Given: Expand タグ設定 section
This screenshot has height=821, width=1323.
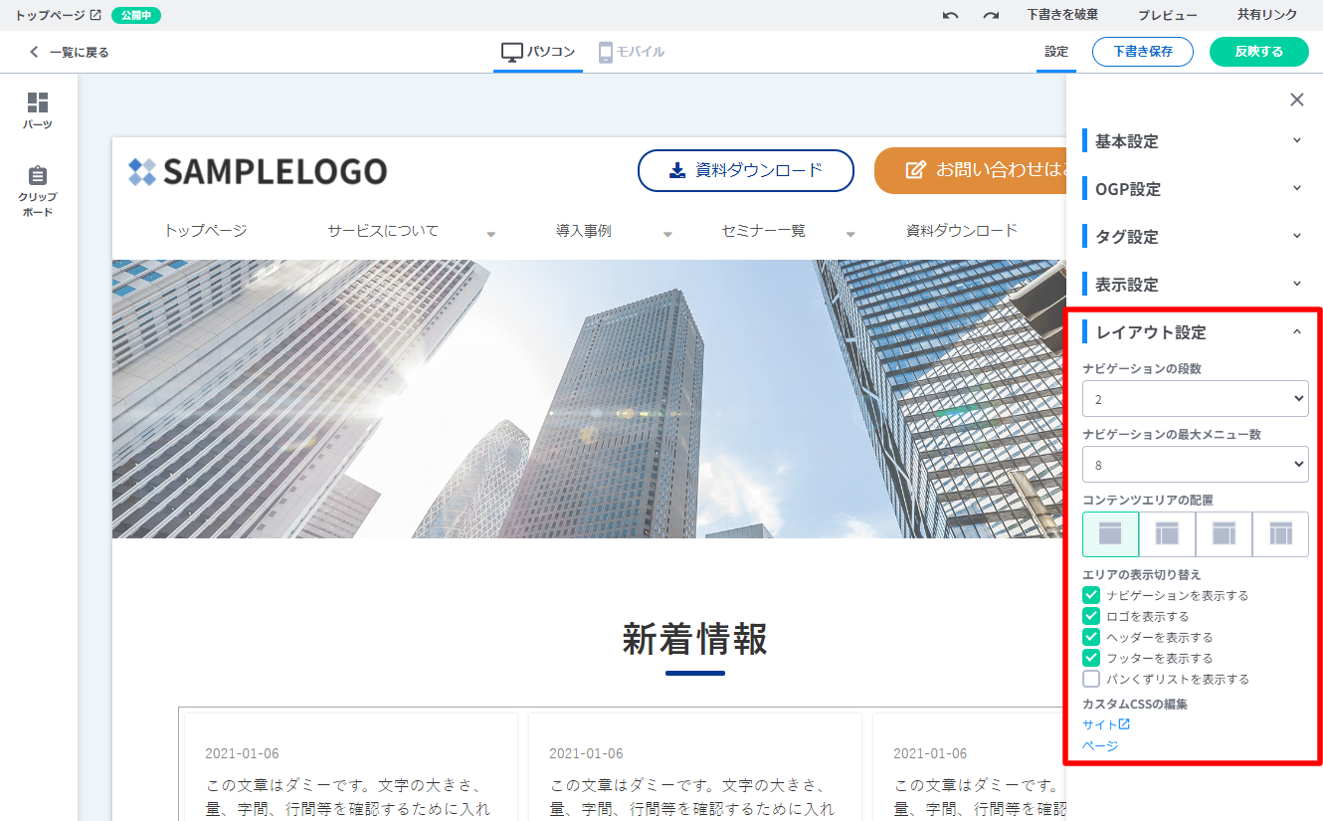Looking at the screenshot, I should tap(1194, 237).
